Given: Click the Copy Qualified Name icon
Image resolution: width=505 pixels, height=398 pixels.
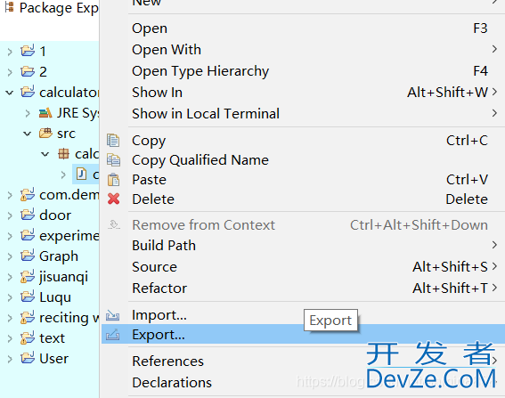Looking at the screenshot, I should [113, 160].
